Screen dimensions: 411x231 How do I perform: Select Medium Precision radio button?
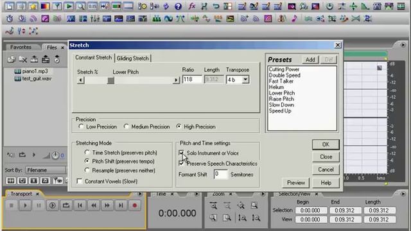point(126,126)
